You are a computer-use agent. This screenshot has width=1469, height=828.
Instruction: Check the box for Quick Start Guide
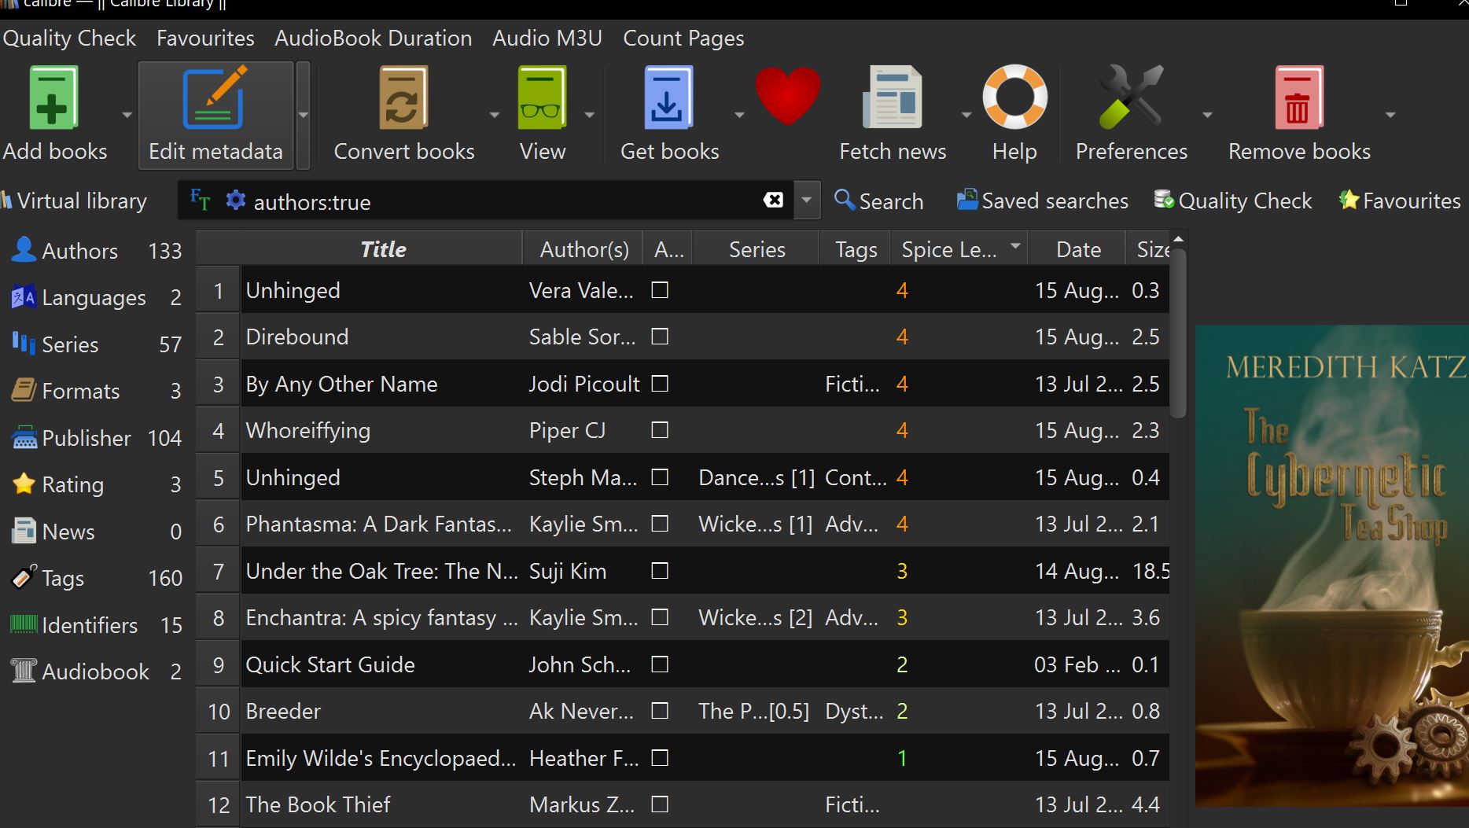[660, 664]
